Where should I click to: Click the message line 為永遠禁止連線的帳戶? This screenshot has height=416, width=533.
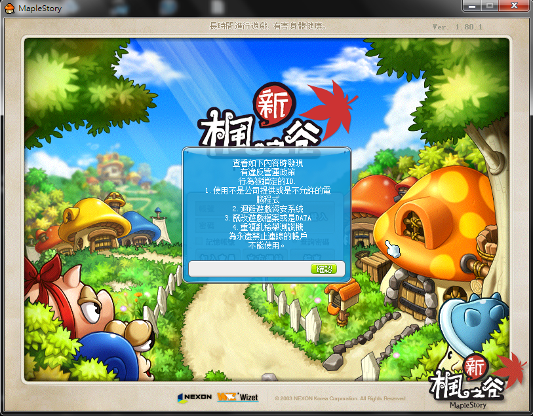point(268,236)
